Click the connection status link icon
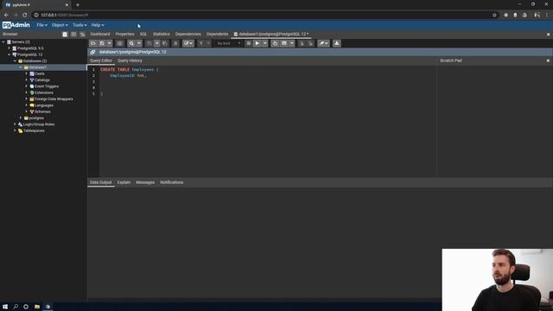553x311 pixels. pyautogui.click(x=92, y=52)
